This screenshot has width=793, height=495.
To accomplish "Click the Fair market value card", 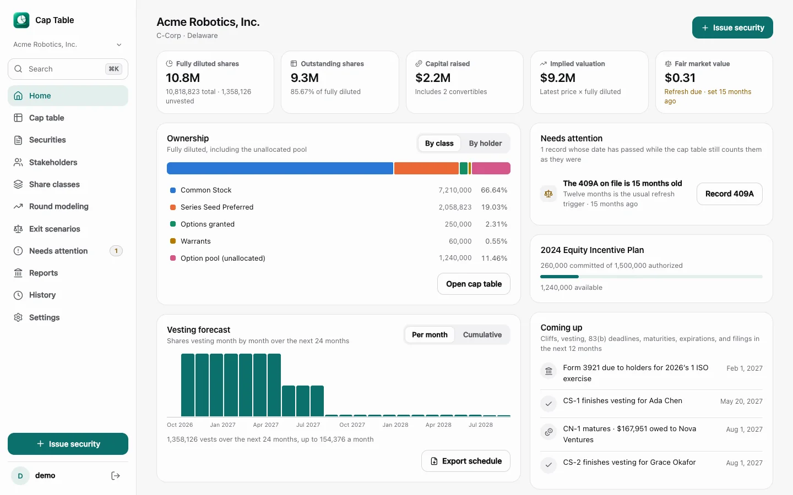I will 714,82.
